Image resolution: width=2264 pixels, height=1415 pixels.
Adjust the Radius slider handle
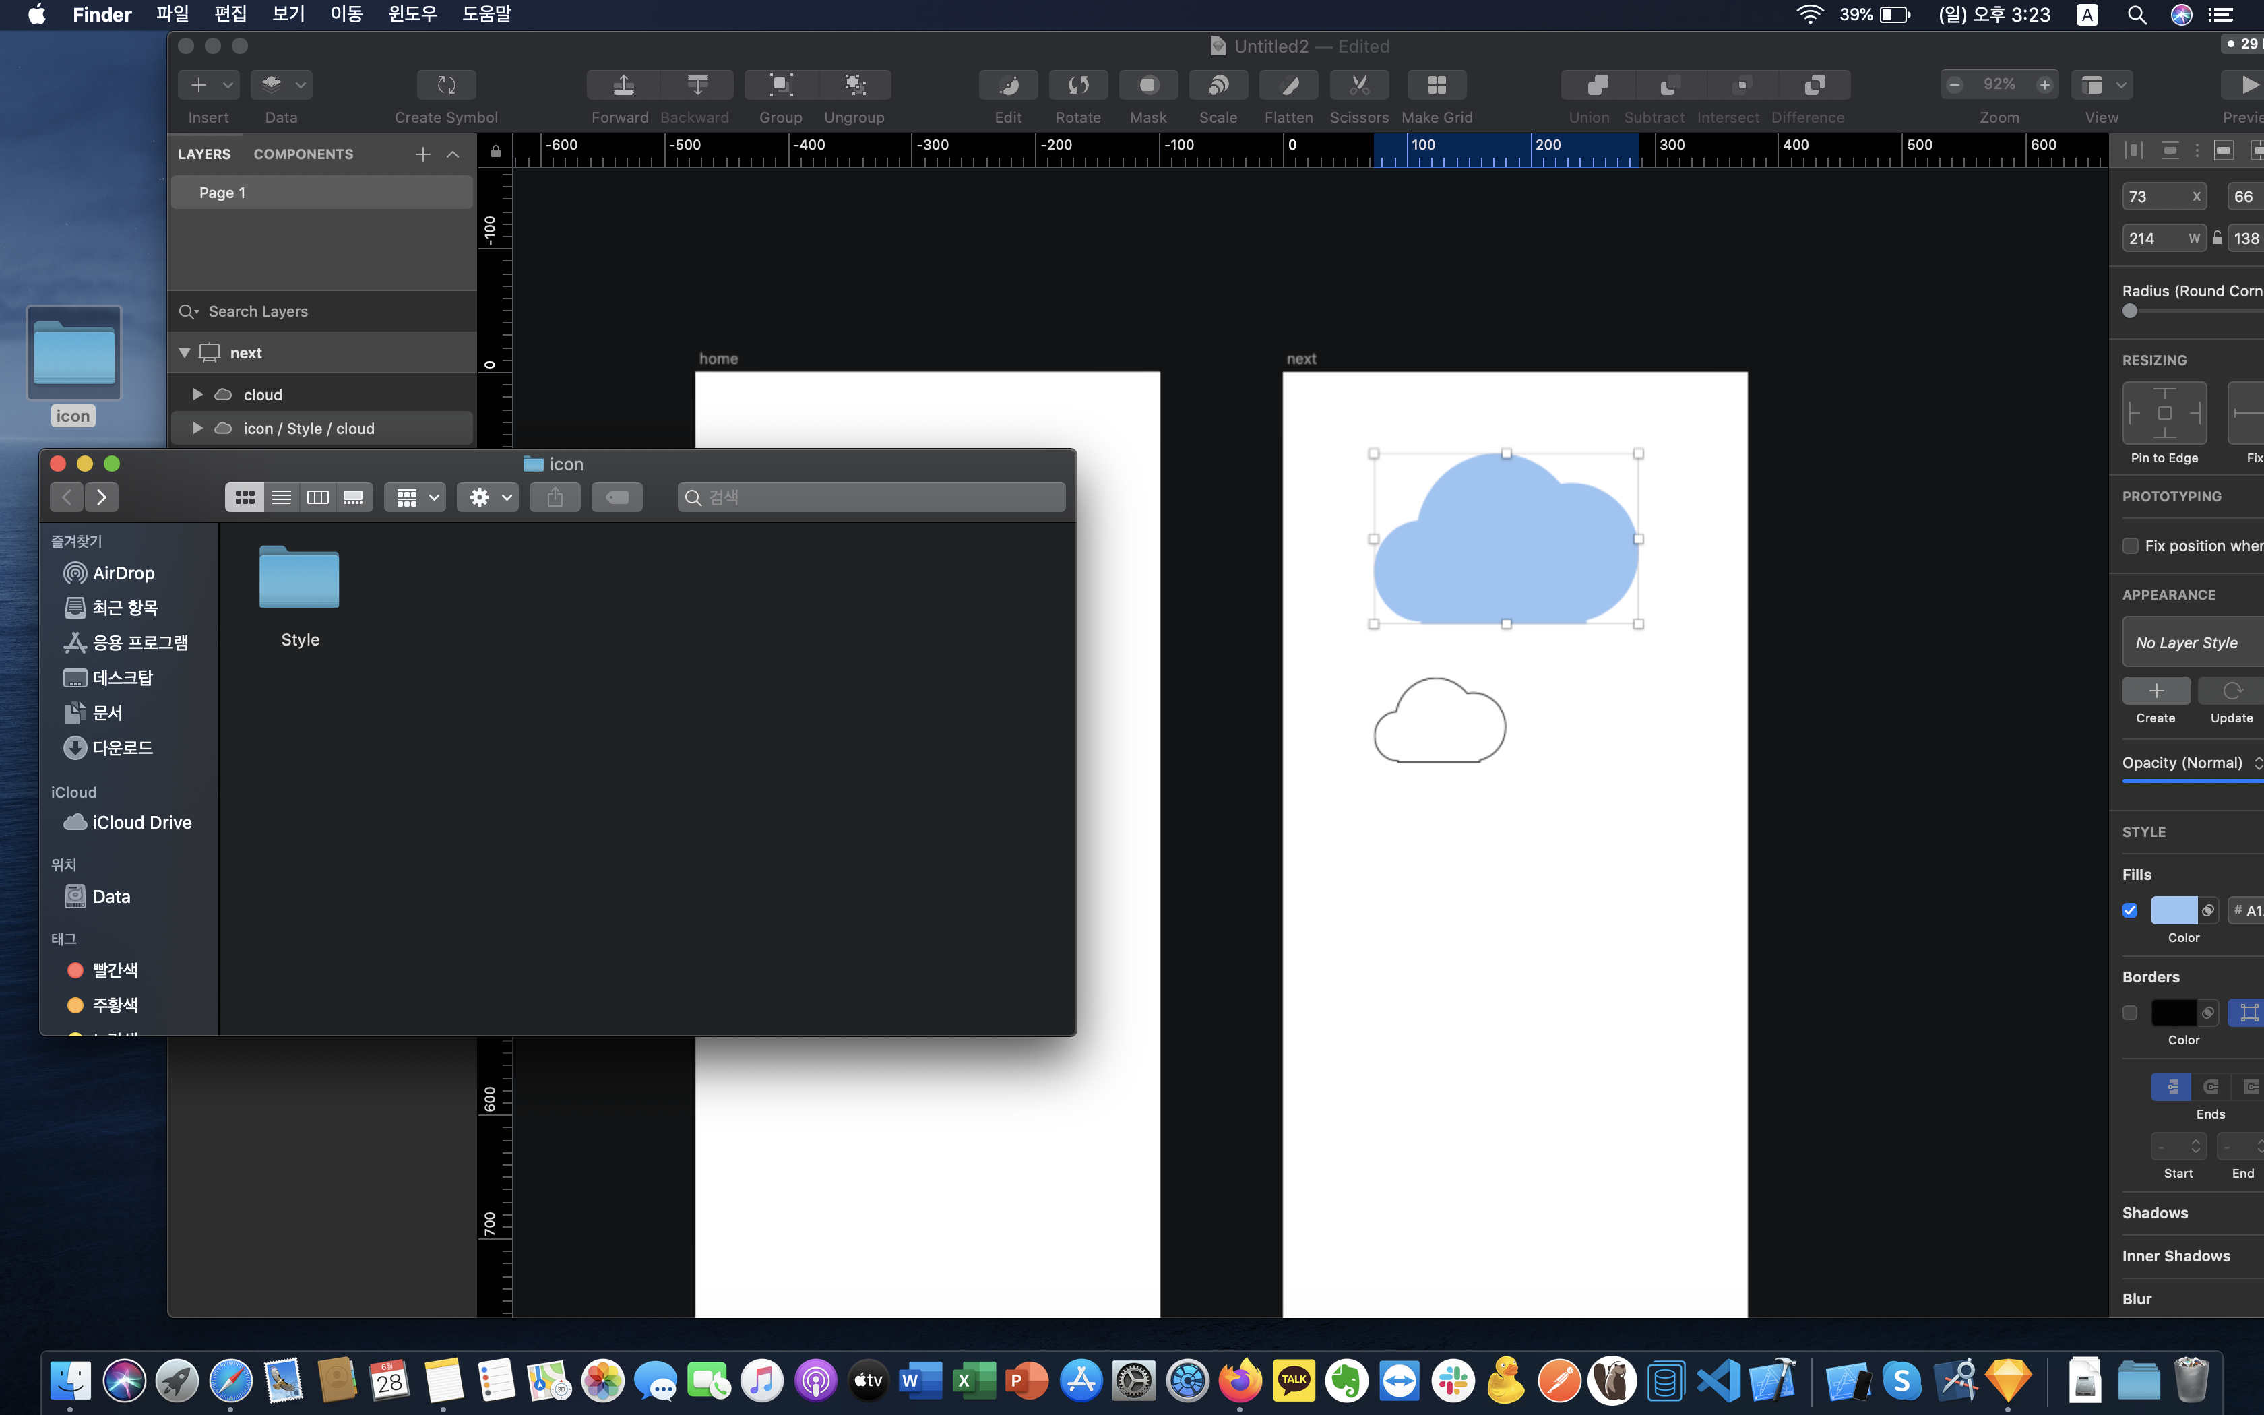point(2130,311)
